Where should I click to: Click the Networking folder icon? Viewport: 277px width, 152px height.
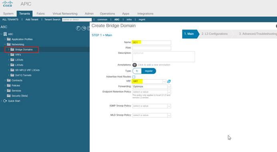point(9,44)
